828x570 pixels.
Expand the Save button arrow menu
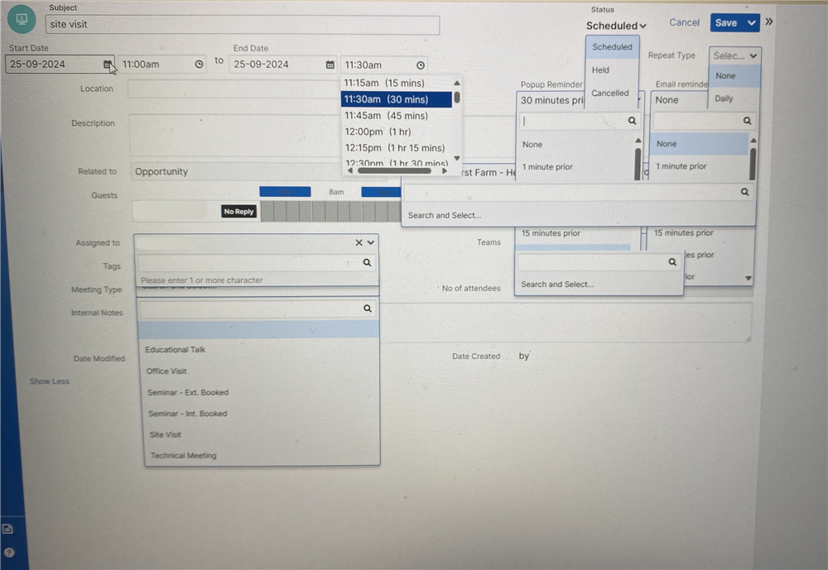tap(752, 22)
